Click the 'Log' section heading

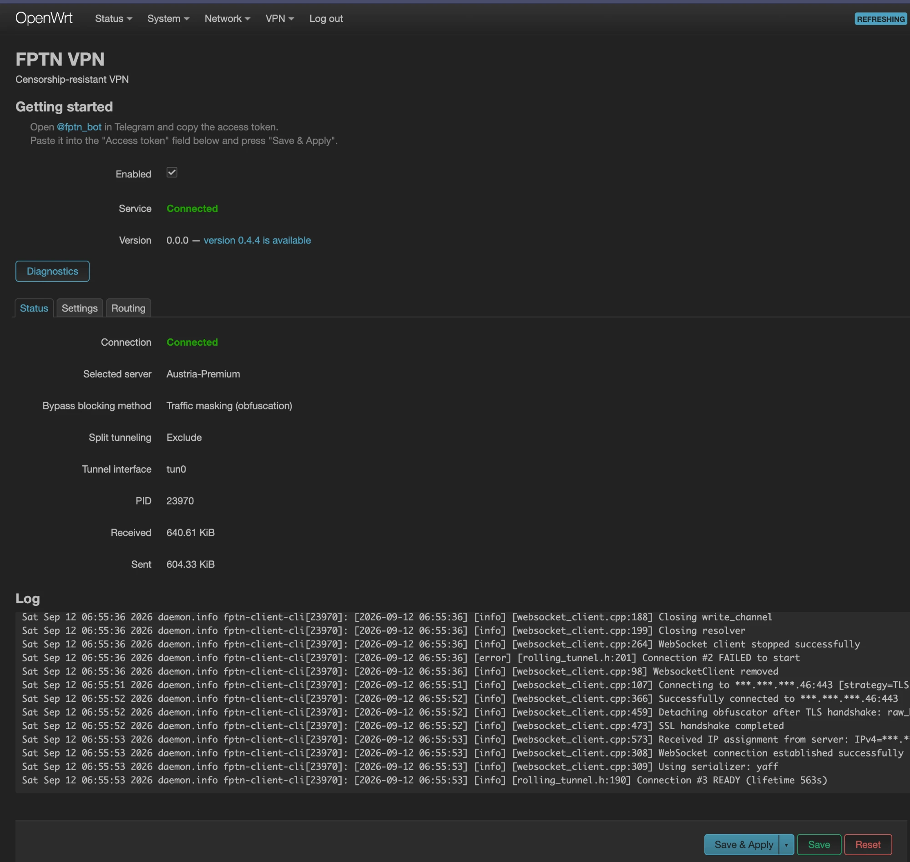[28, 598]
